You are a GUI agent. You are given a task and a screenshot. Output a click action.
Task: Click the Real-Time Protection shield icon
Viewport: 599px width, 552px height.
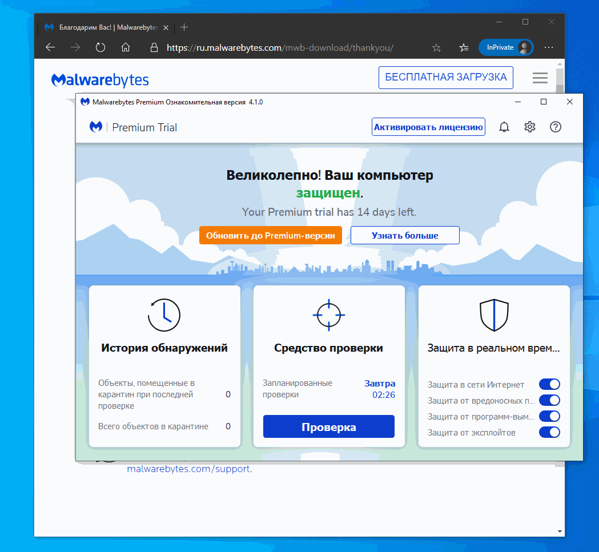click(x=494, y=315)
